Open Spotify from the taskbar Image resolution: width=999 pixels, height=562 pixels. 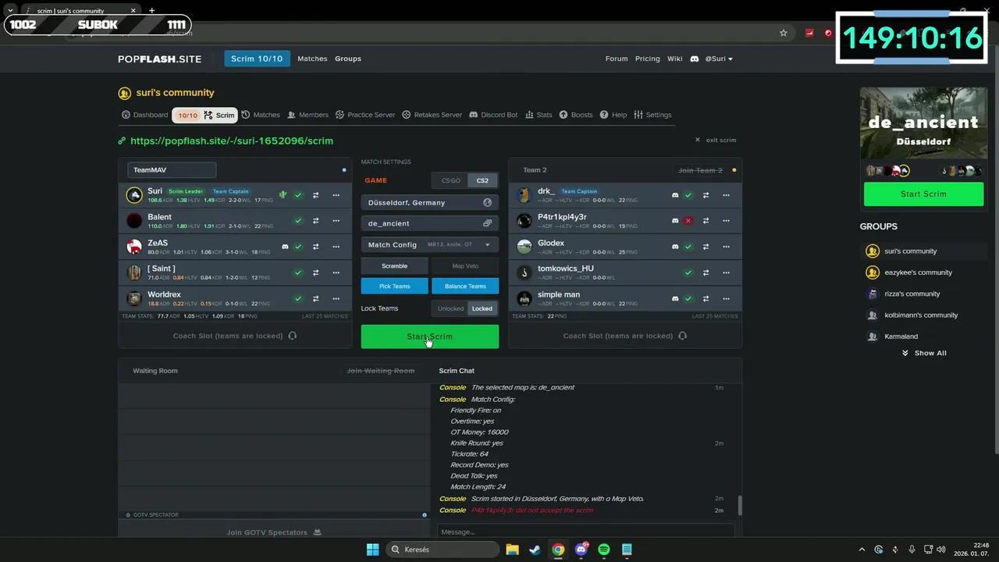[603, 550]
